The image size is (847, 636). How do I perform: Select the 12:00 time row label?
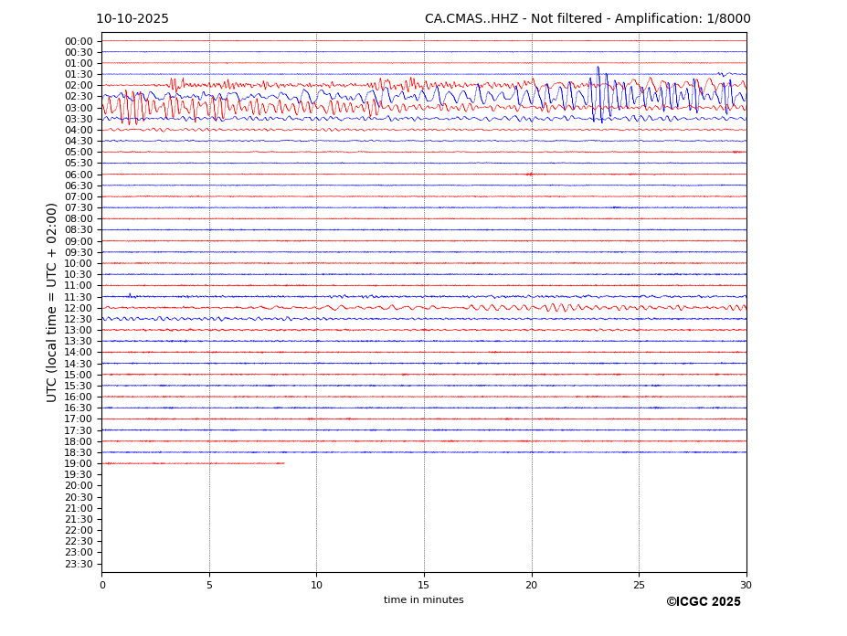pyautogui.click(x=79, y=308)
